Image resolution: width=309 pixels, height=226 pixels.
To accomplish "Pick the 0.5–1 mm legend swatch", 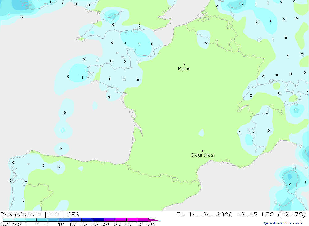I will point(20,220).
